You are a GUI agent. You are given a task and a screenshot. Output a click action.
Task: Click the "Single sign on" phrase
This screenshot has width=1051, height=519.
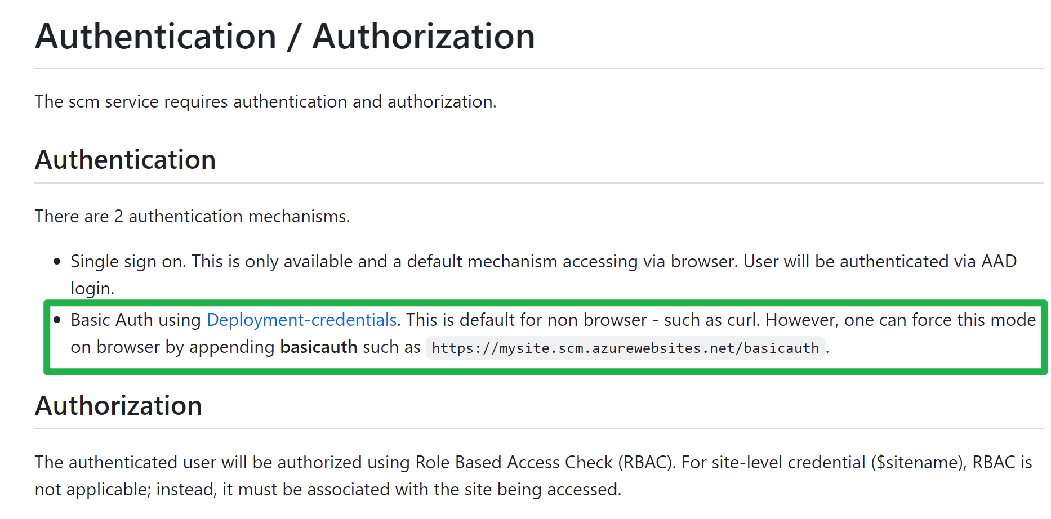click(127, 262)
